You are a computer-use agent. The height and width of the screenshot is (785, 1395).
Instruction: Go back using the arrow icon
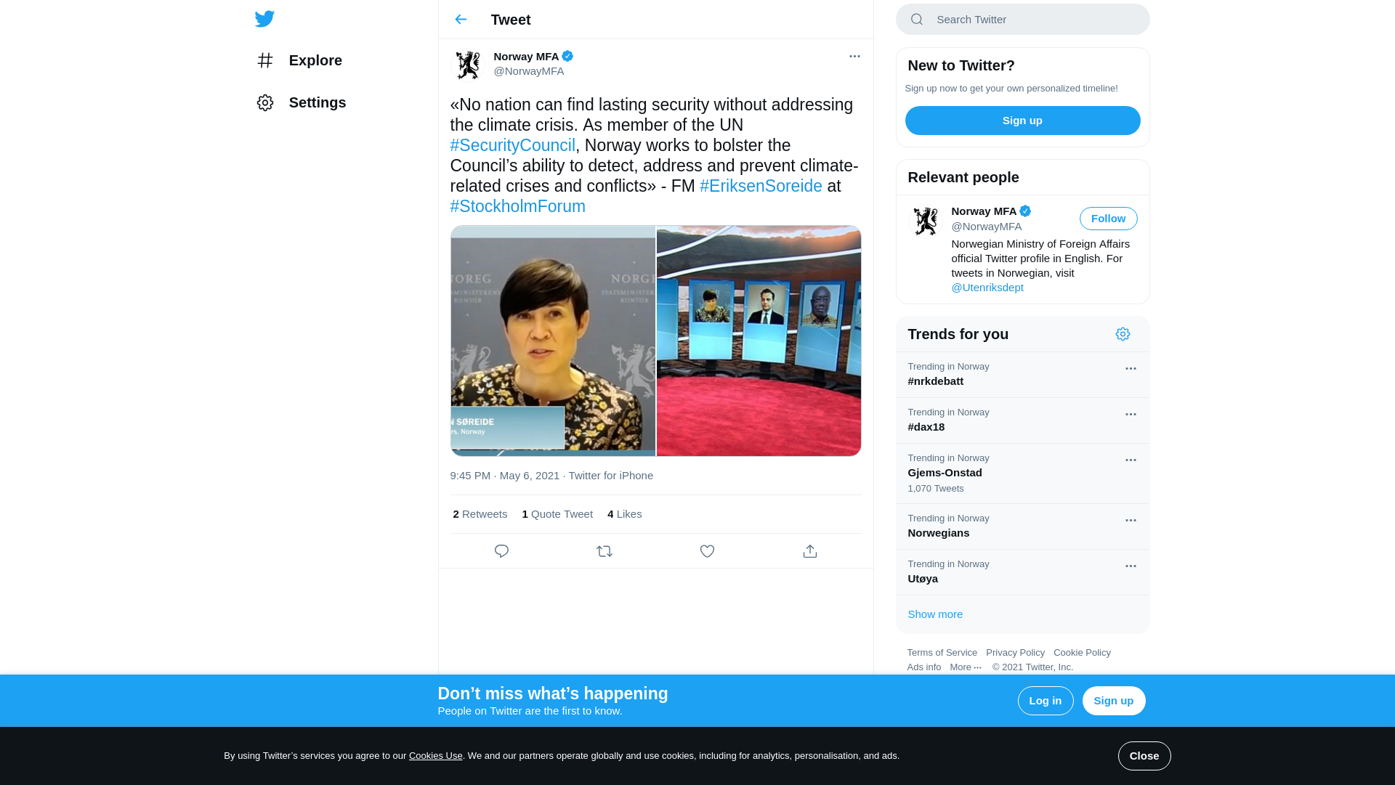pos(461,20)
